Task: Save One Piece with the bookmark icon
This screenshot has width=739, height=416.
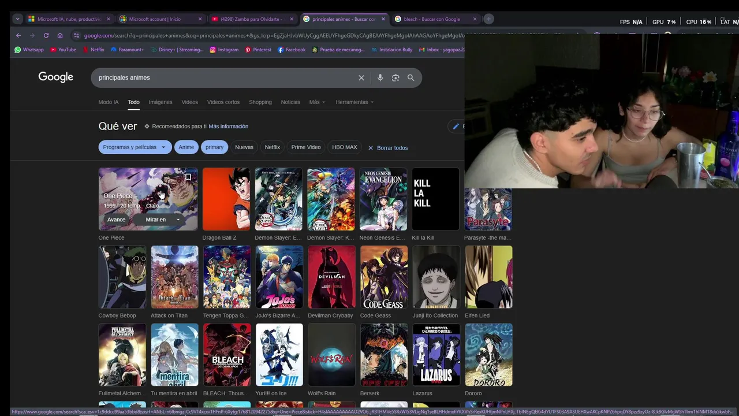Action: coord(188,177)
